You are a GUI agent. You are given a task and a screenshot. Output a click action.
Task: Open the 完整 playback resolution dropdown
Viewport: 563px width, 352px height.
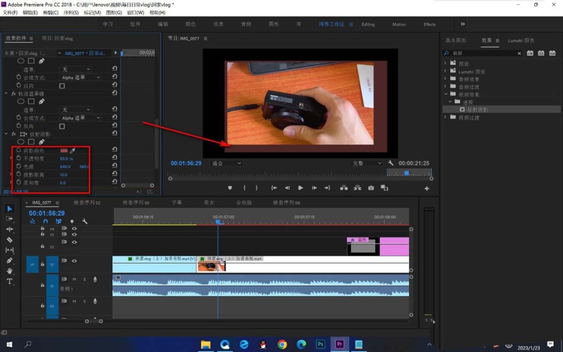(x=367, y=163)
